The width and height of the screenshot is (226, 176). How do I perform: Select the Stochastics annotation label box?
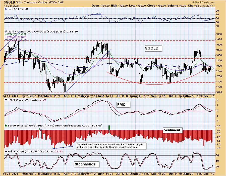[87, 164]
